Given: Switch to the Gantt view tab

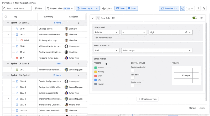Looking at the screenshot, I should point(132,8).
